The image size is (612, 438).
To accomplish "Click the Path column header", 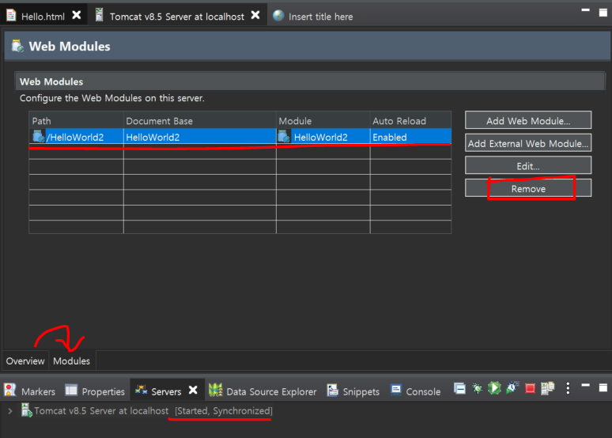I will coord(76,121).
